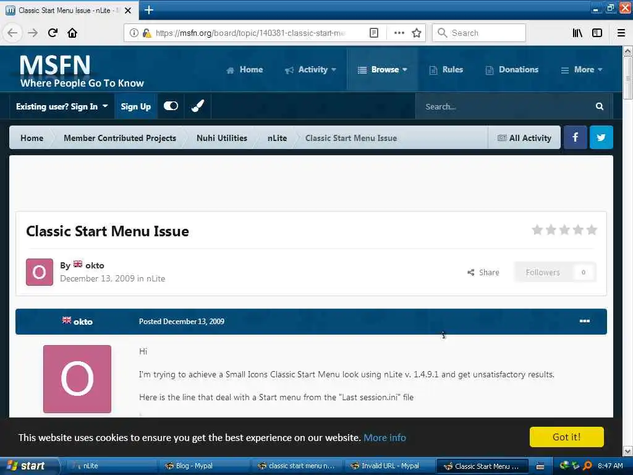The width and height of the screenshot is (633, 475).
Task: Open Nuhi Utilities breadcrumb
Action: 222,138
